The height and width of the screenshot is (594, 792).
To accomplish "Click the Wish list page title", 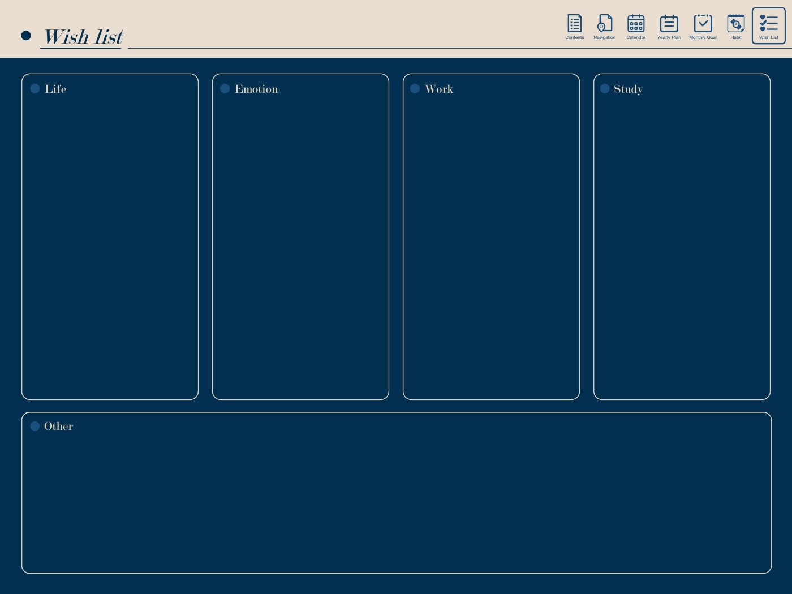I will [x=84, y=37].
